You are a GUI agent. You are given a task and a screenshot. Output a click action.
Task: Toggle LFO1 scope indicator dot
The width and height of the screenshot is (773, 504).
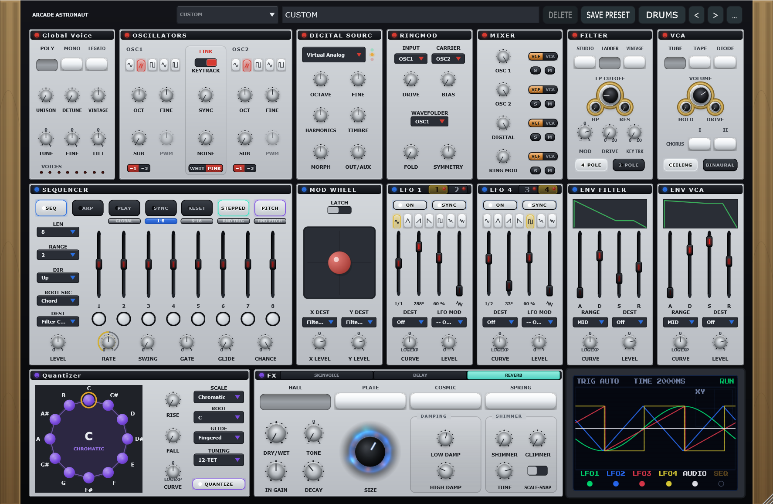[590, 484]
